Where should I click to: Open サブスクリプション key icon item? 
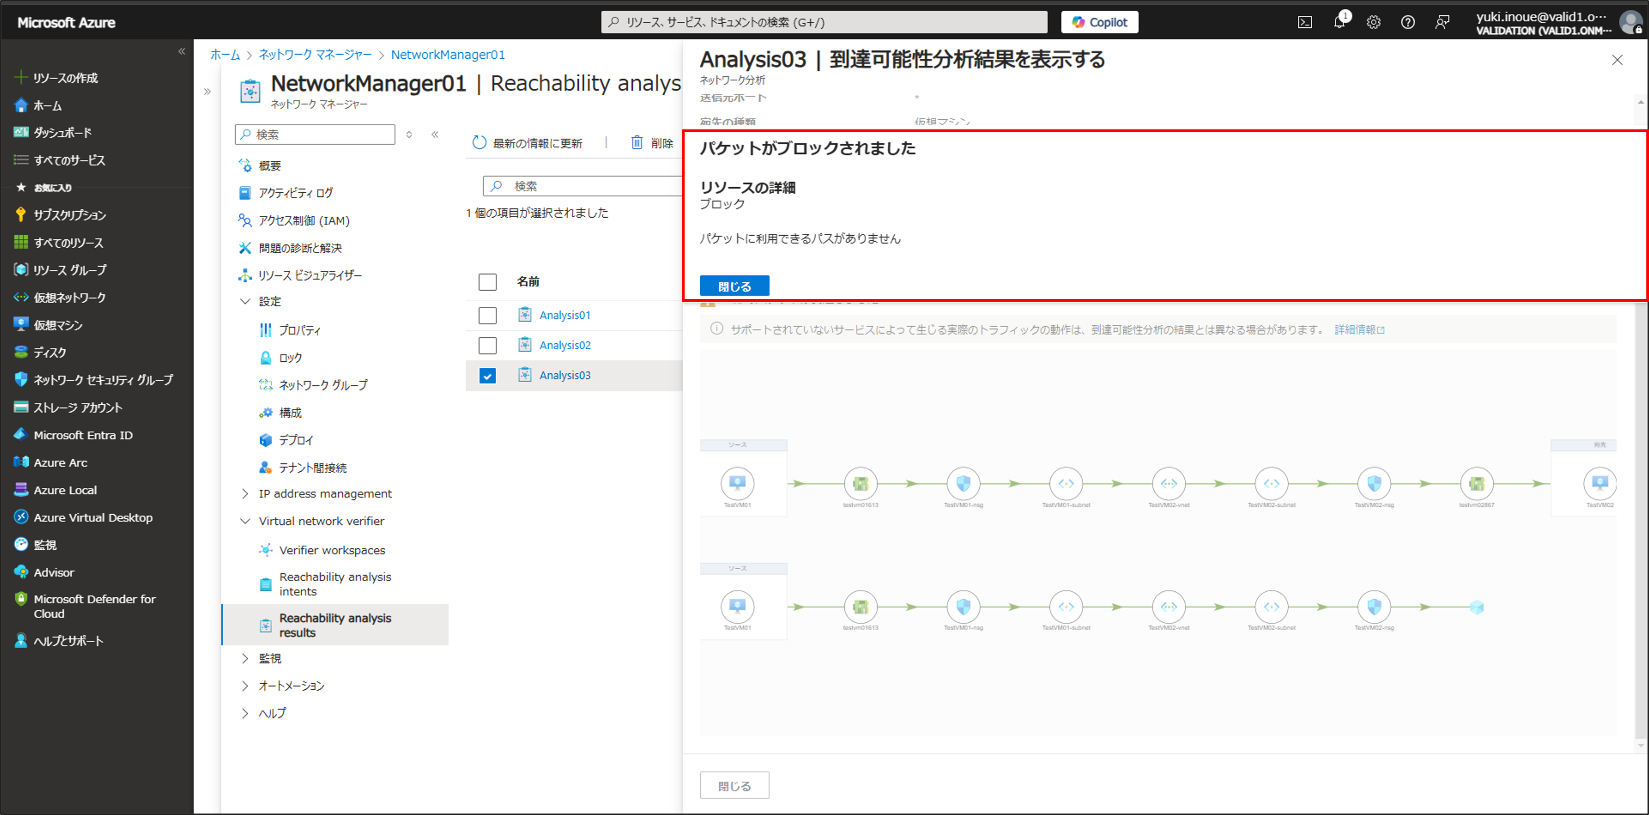60,215
